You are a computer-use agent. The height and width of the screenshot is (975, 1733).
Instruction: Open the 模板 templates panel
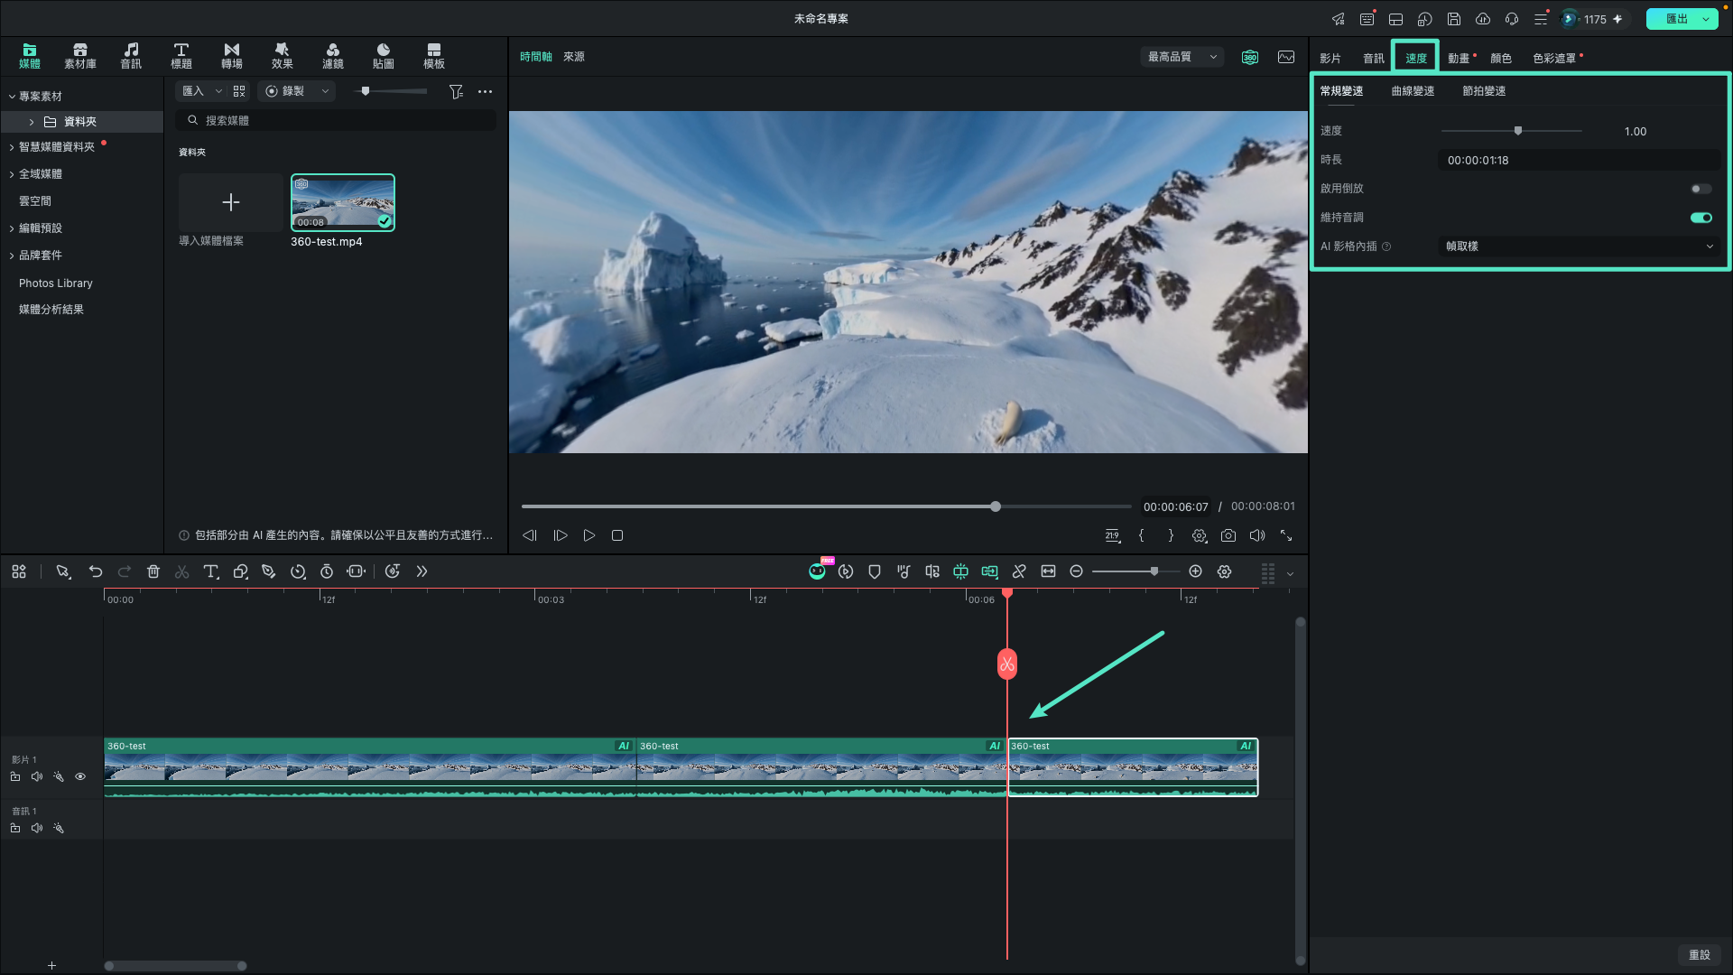click(434, 56)
